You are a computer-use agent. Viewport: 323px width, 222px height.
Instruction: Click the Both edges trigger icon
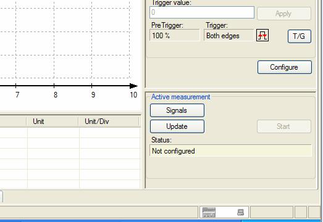pyautogui.click(x=262, y=35)
